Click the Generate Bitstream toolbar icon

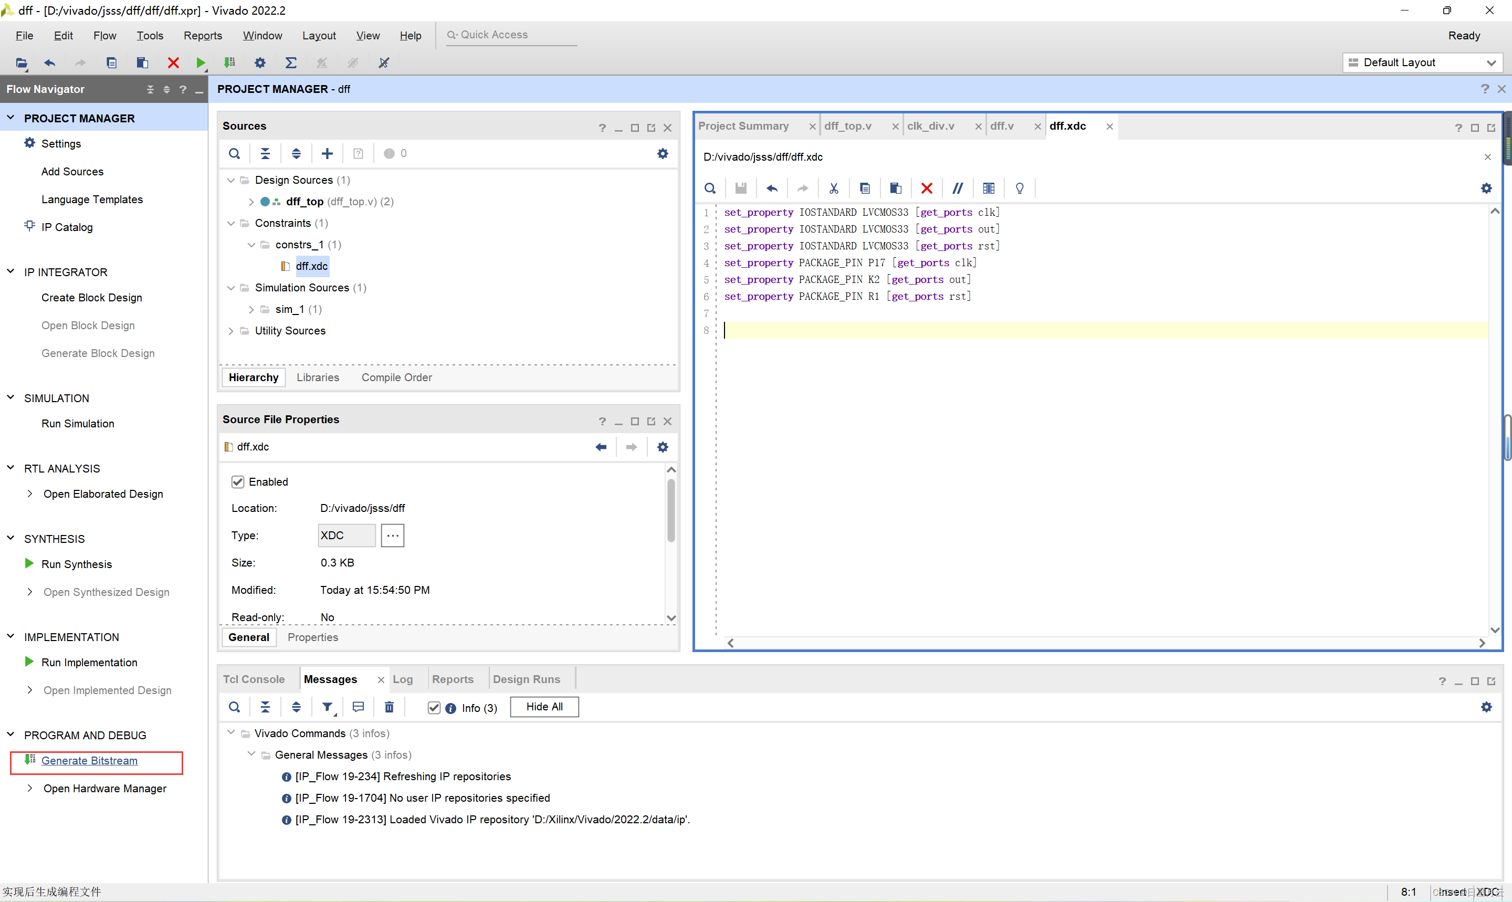point(230,62)
